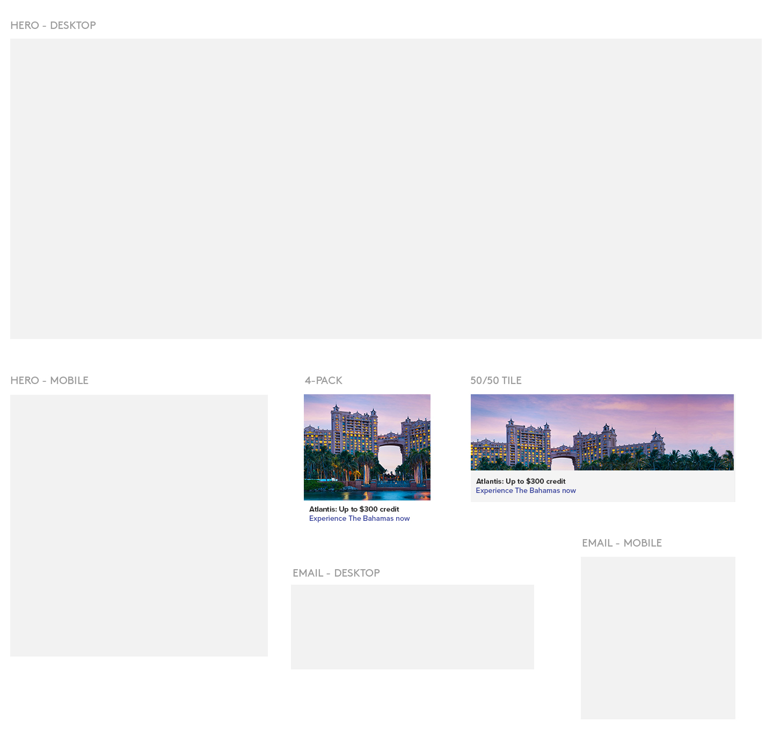Click the Hero - Mobile heading label
This screenshot has width=773, height=737.
pos(49,380)
